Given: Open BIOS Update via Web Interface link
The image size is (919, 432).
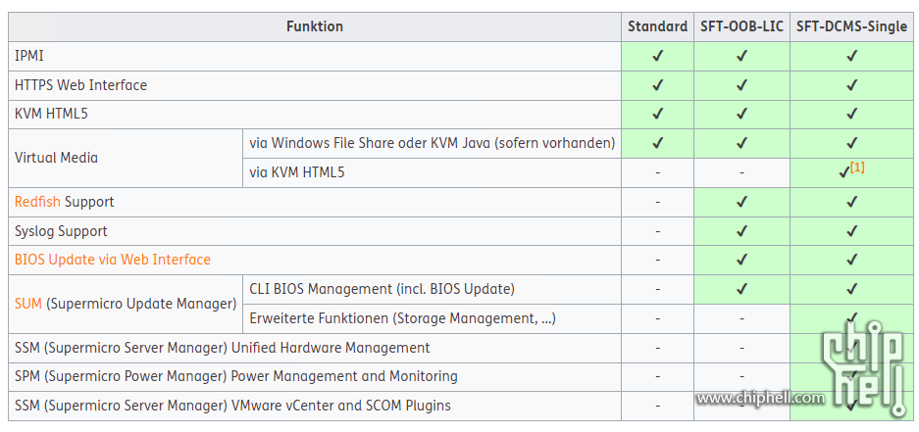Looking at the screenshot, I should point(113,260).
